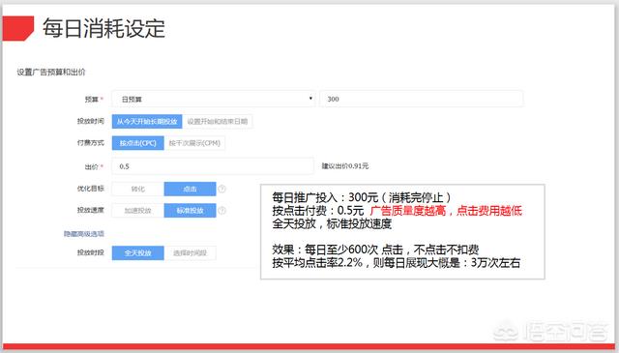Click the 投放时间 field label

90,121
